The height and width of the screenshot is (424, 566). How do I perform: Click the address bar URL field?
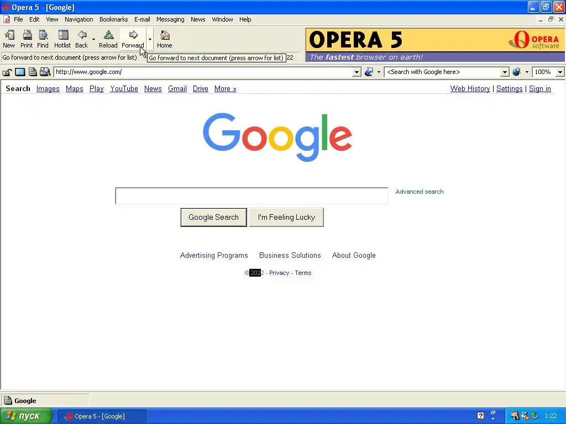click(x=203, y=72)
